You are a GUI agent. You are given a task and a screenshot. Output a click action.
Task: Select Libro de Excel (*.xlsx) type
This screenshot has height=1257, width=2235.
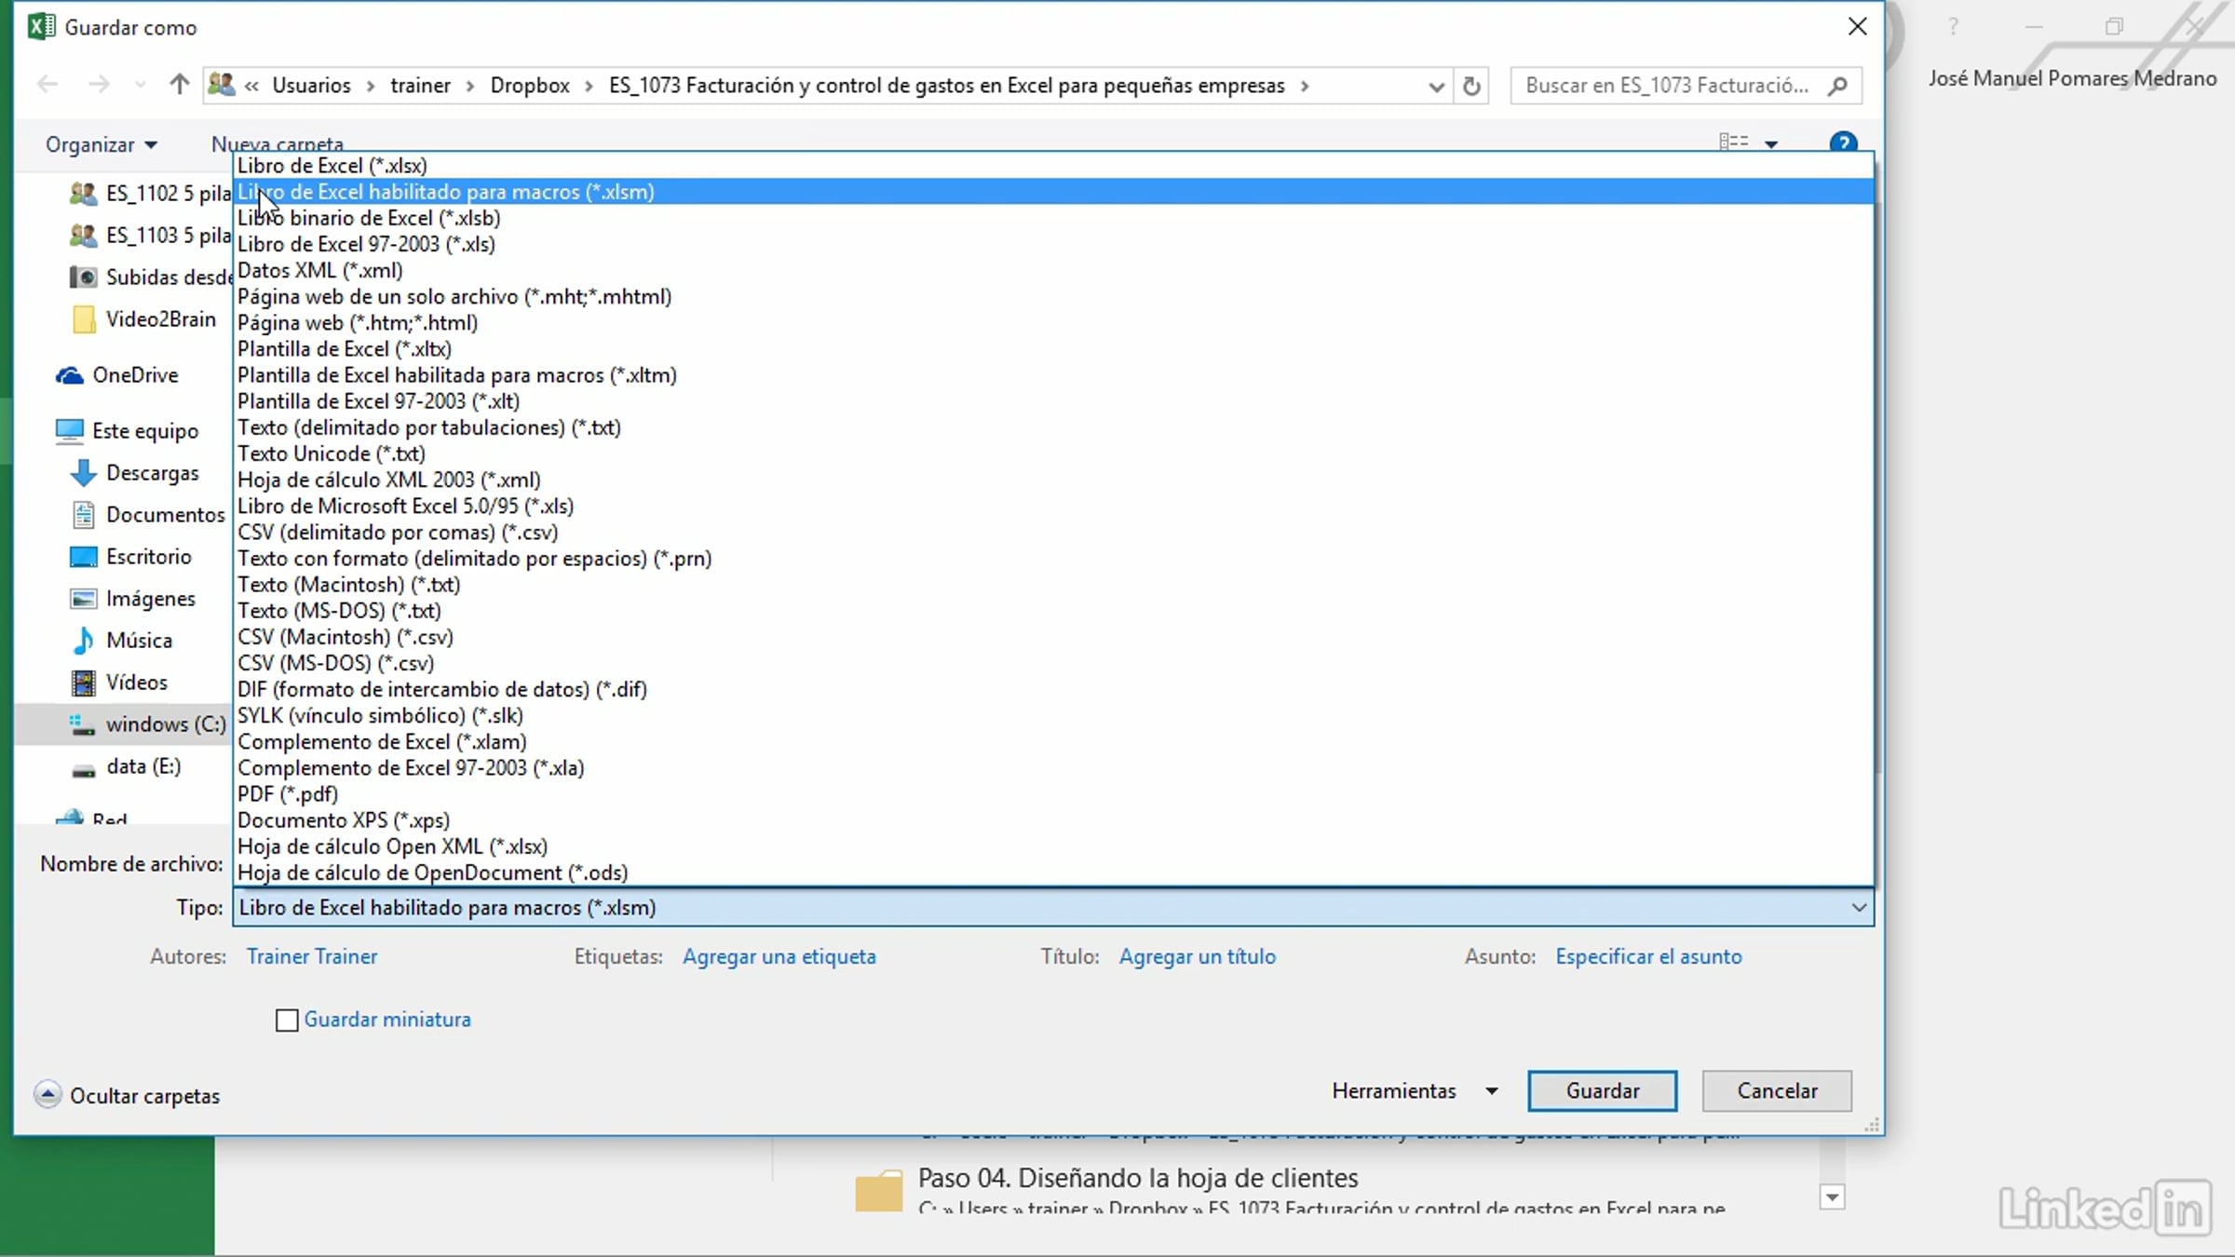pos(1053,165)
